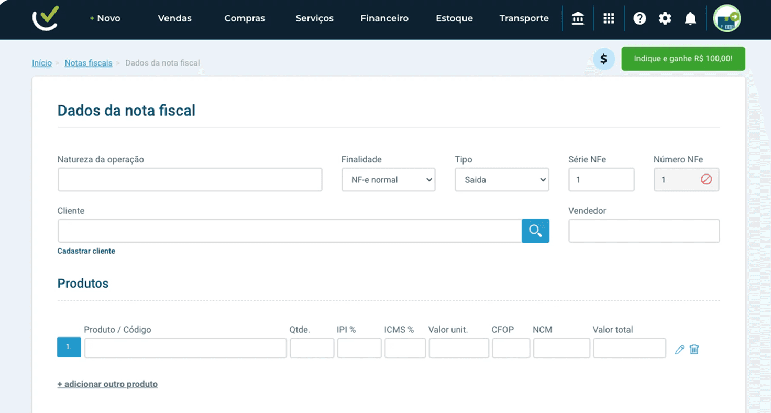Click the Produtos section heading

tap(83, 284)
